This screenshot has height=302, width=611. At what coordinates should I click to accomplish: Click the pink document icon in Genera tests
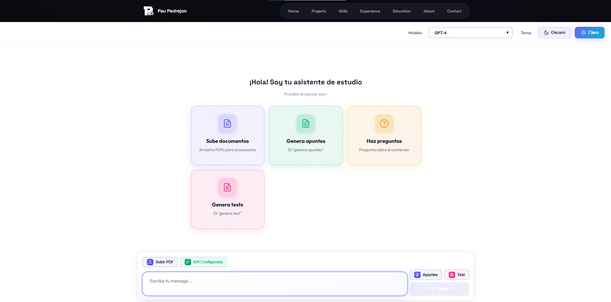[227, 187]
